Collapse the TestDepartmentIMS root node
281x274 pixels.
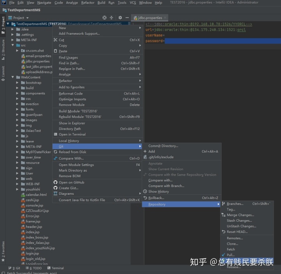(x=8, y=24)
